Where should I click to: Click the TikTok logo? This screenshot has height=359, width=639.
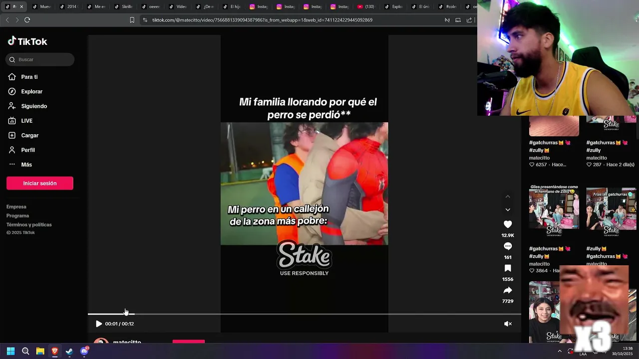point(27,41)
